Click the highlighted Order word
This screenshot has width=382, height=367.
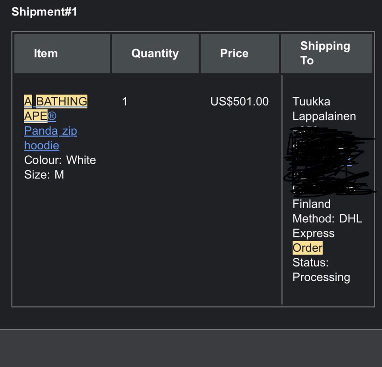click(x=308, y=248)
